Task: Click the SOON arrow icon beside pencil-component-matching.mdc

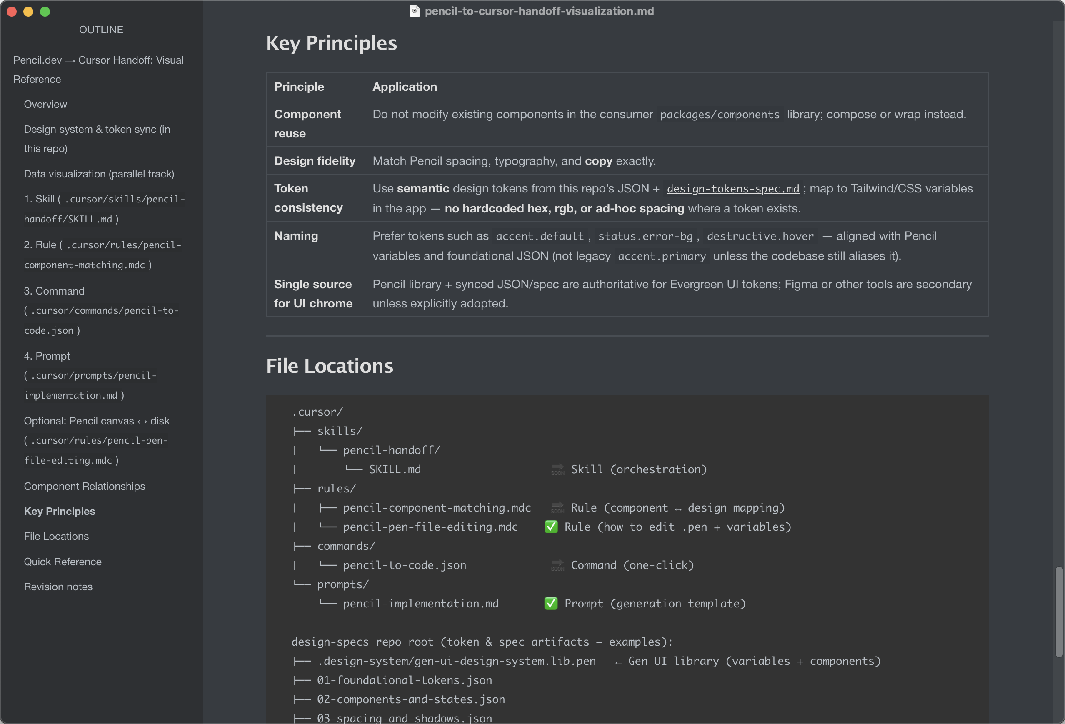Action: [x=557, y=508]
